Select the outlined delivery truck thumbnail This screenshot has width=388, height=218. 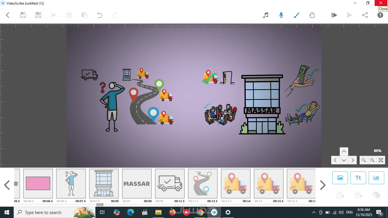coord(170,184)
